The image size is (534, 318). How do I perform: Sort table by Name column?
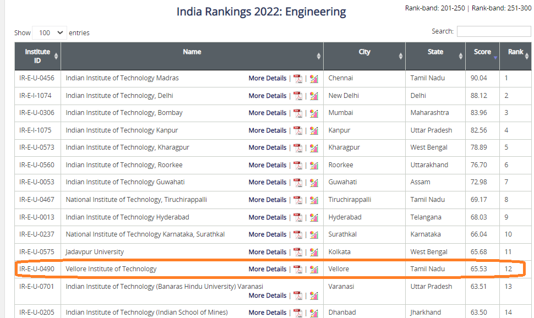coord(192,56)
